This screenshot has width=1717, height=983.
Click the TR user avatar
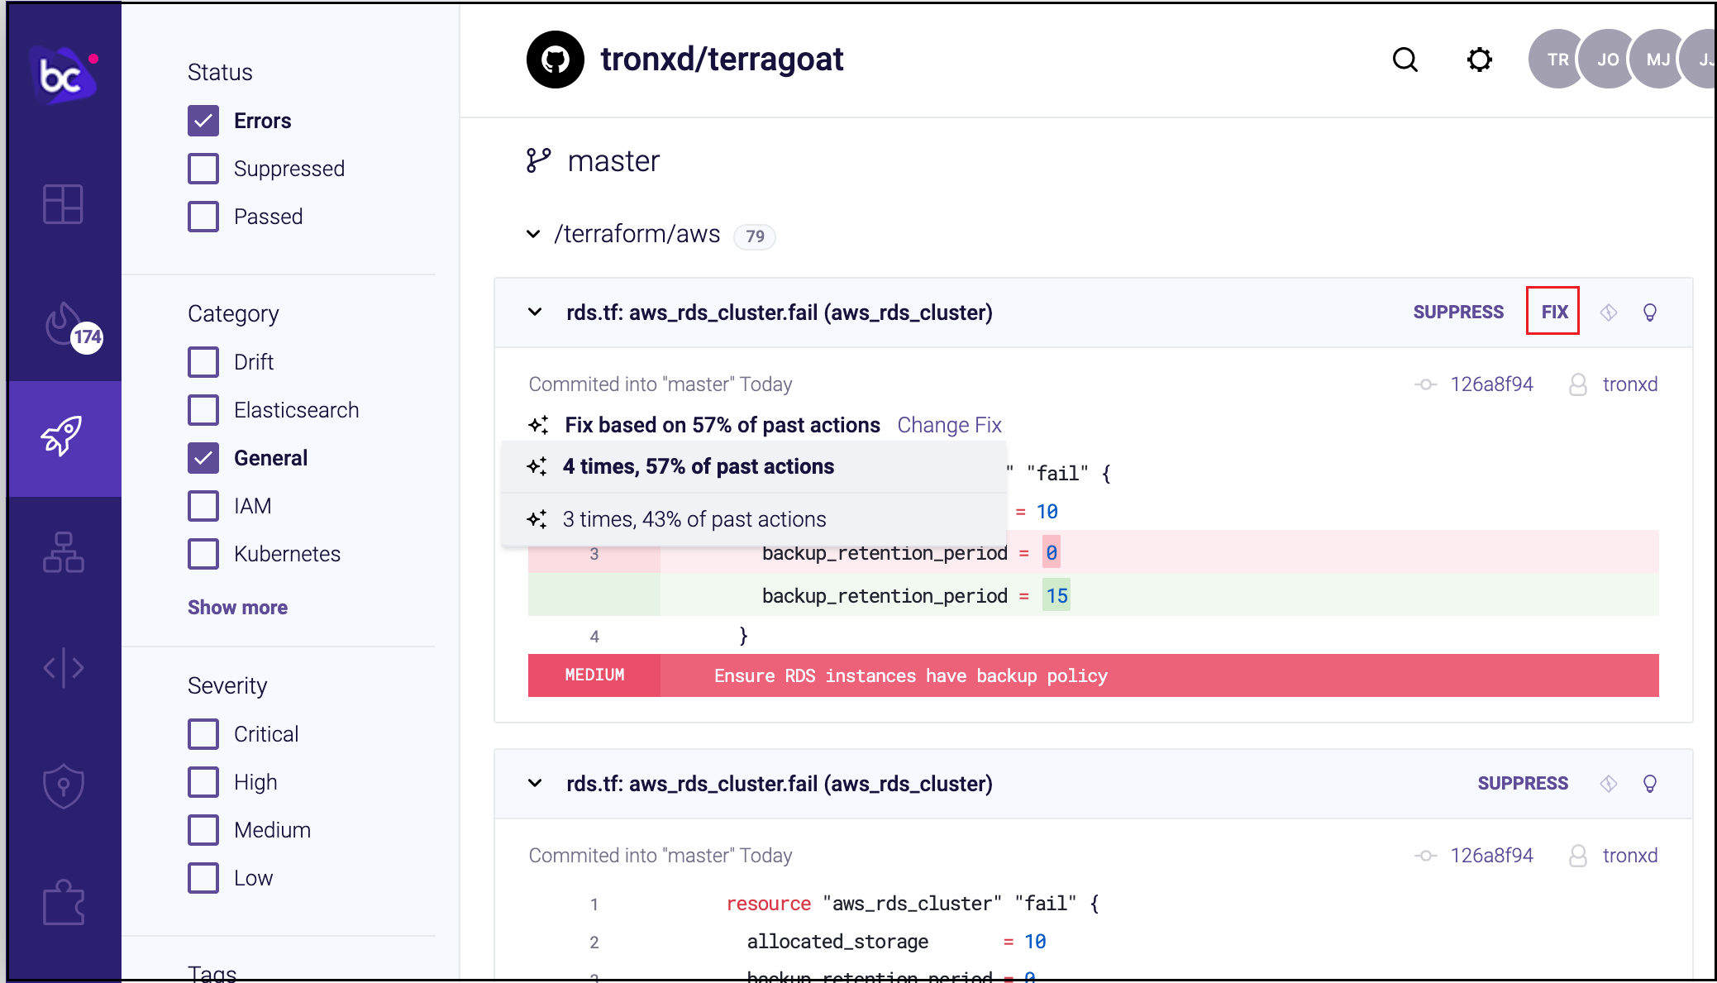click(1556, 60)
